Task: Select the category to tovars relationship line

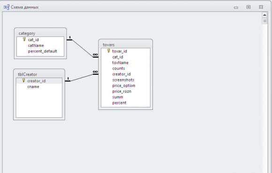Action: [83, 48]
